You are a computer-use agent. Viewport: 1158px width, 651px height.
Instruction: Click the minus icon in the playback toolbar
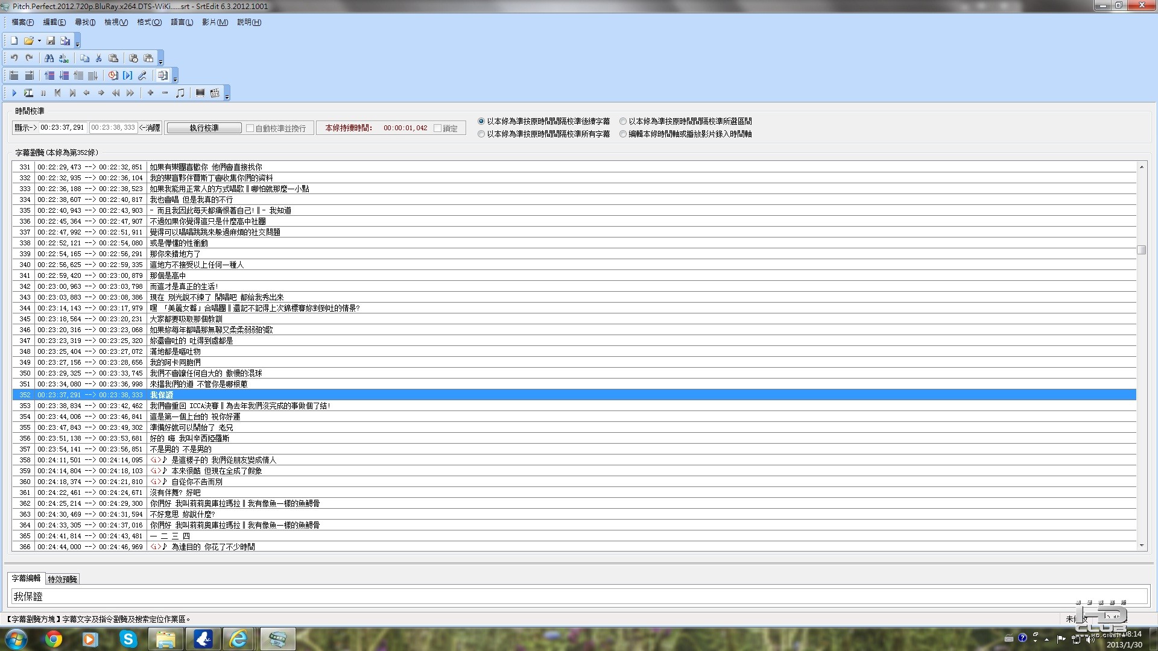pyautogui.click(x=165, y=93)
